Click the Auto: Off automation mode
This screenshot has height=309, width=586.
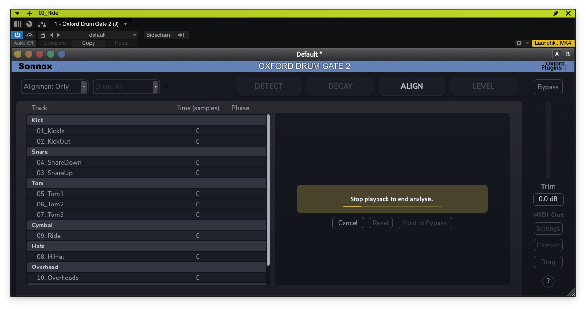coord(23,43)
